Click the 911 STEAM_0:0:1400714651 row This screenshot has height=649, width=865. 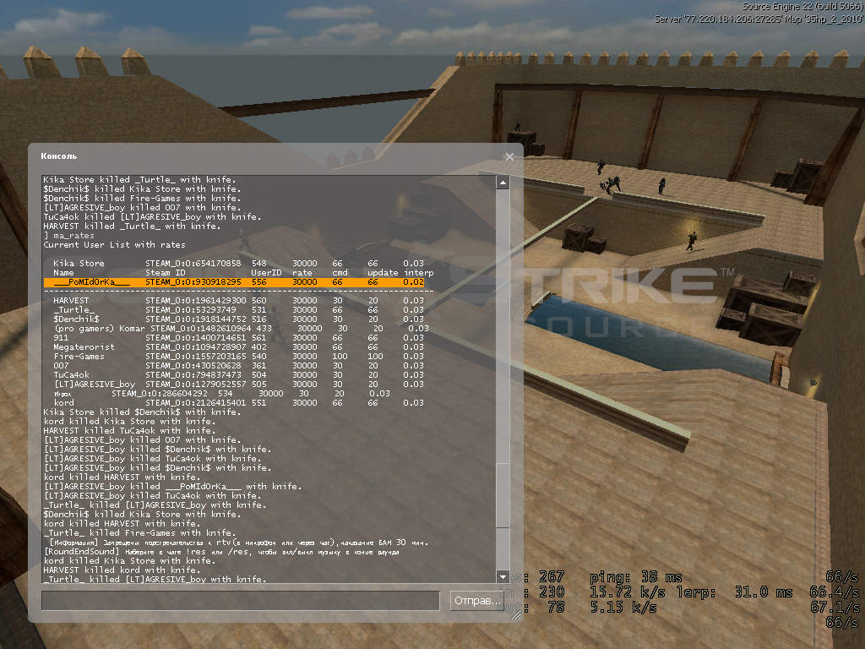238,338
